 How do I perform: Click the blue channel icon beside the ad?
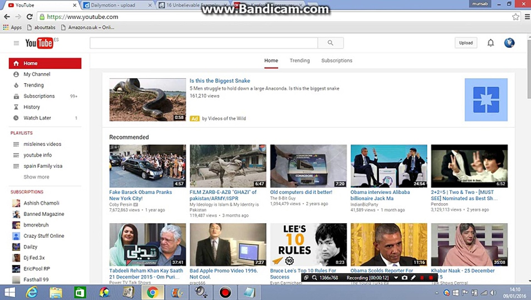[x=486, y=100]
